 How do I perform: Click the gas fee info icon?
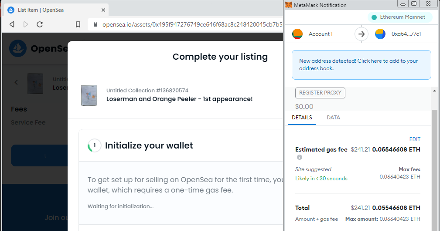click(x=300, y=157)
